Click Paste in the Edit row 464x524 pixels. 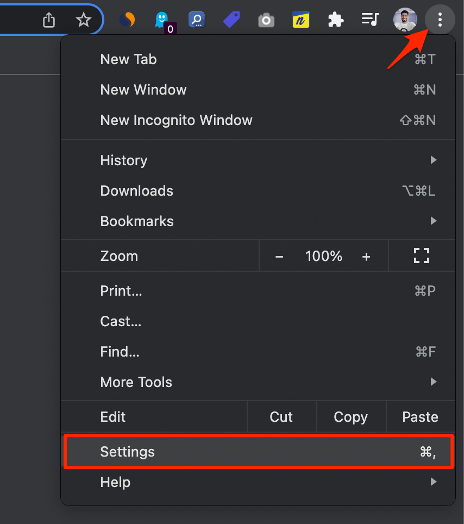pyautogui.click(x=420, y=417)
